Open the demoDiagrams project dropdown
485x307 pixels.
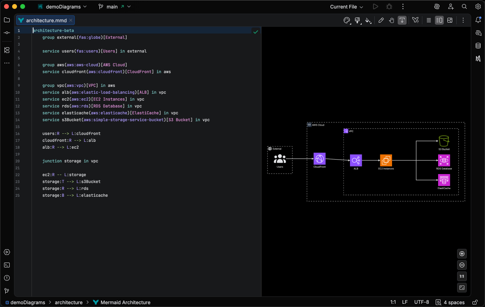pos(62,7)
